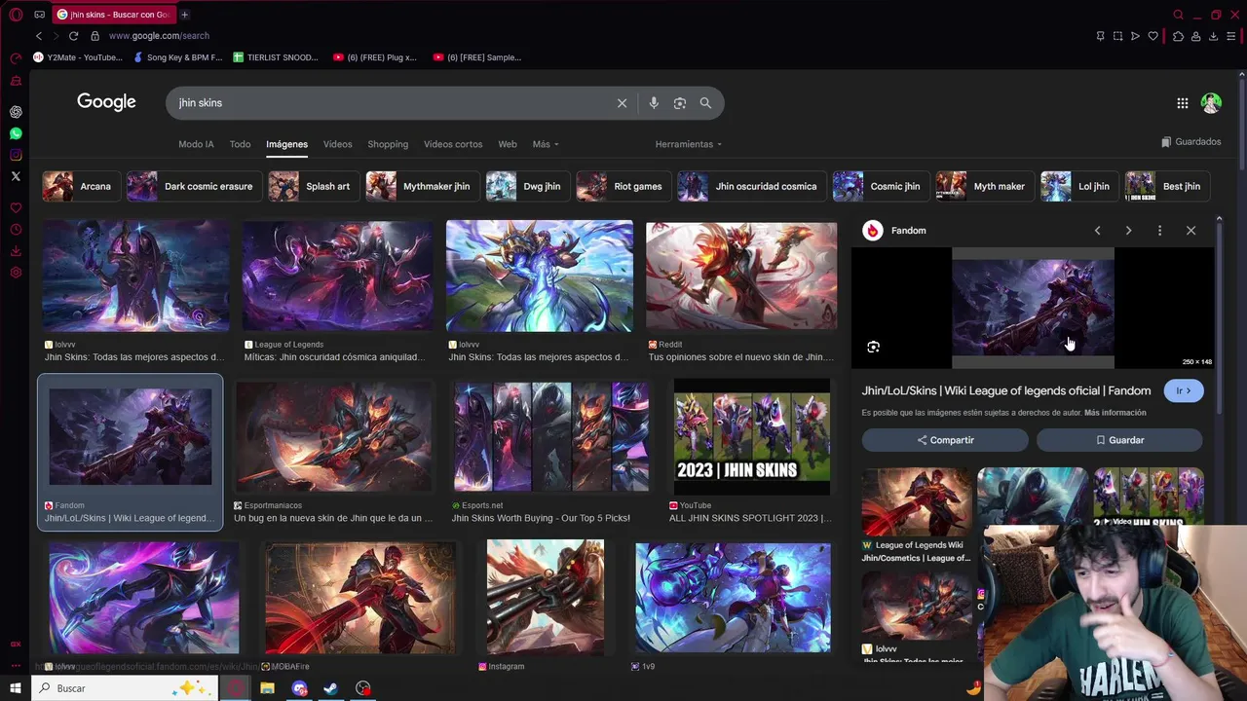Image resolution: width=1247 pixels, height=701 pixels.
Task: Open Easy Setup menu icon
Action: tap(1231, 36)
